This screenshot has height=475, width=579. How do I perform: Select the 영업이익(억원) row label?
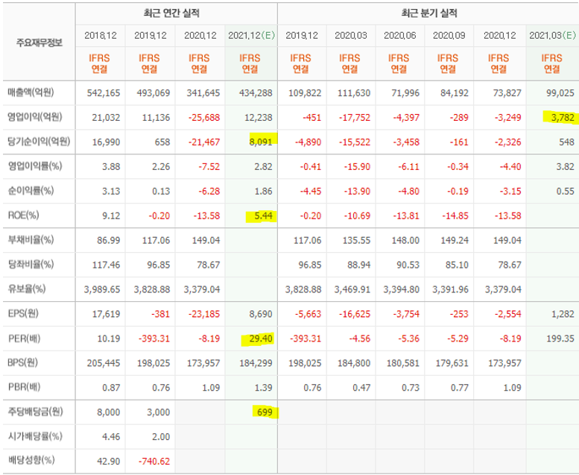point(35,117)
